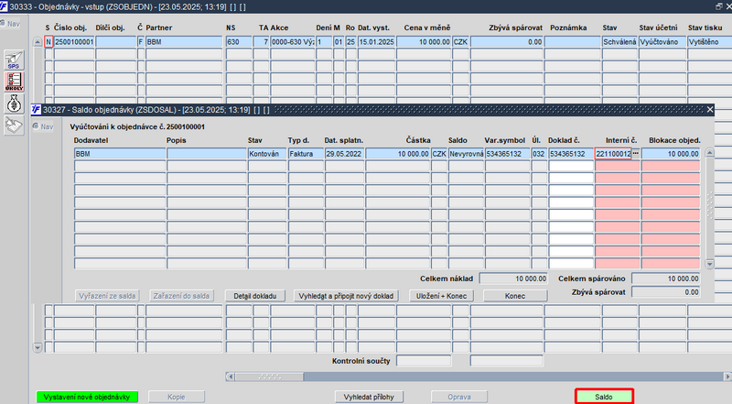The image size is (732, 404).
Task: Click the Č field containing F
Action: [x=141, y=41]
